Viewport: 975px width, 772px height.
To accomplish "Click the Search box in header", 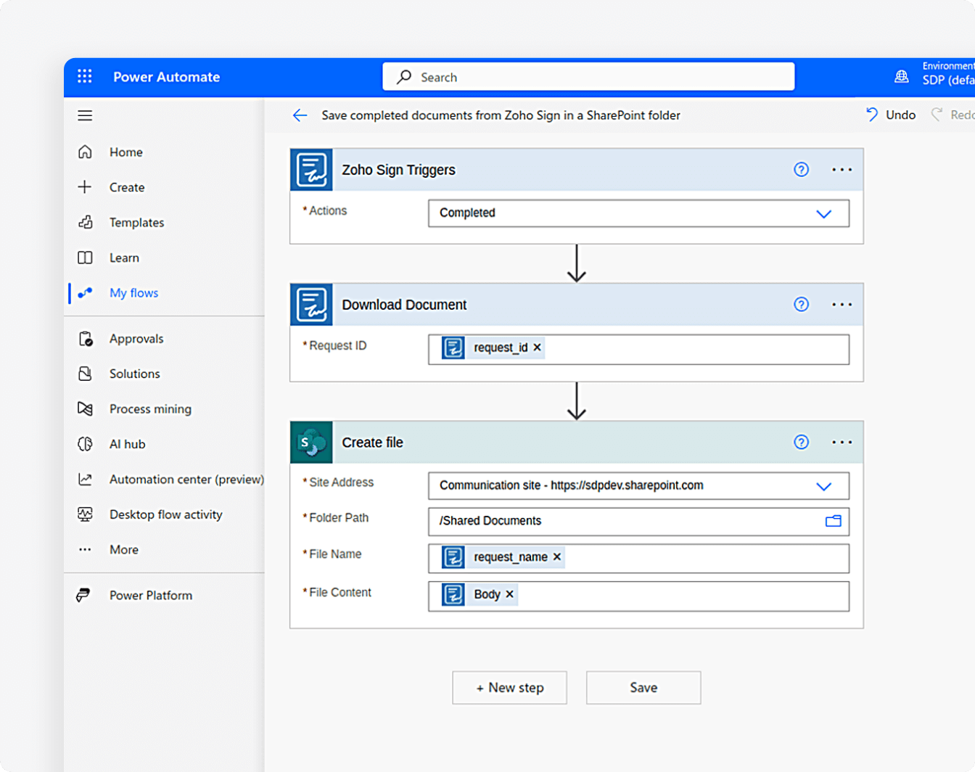I will (588, 77).
